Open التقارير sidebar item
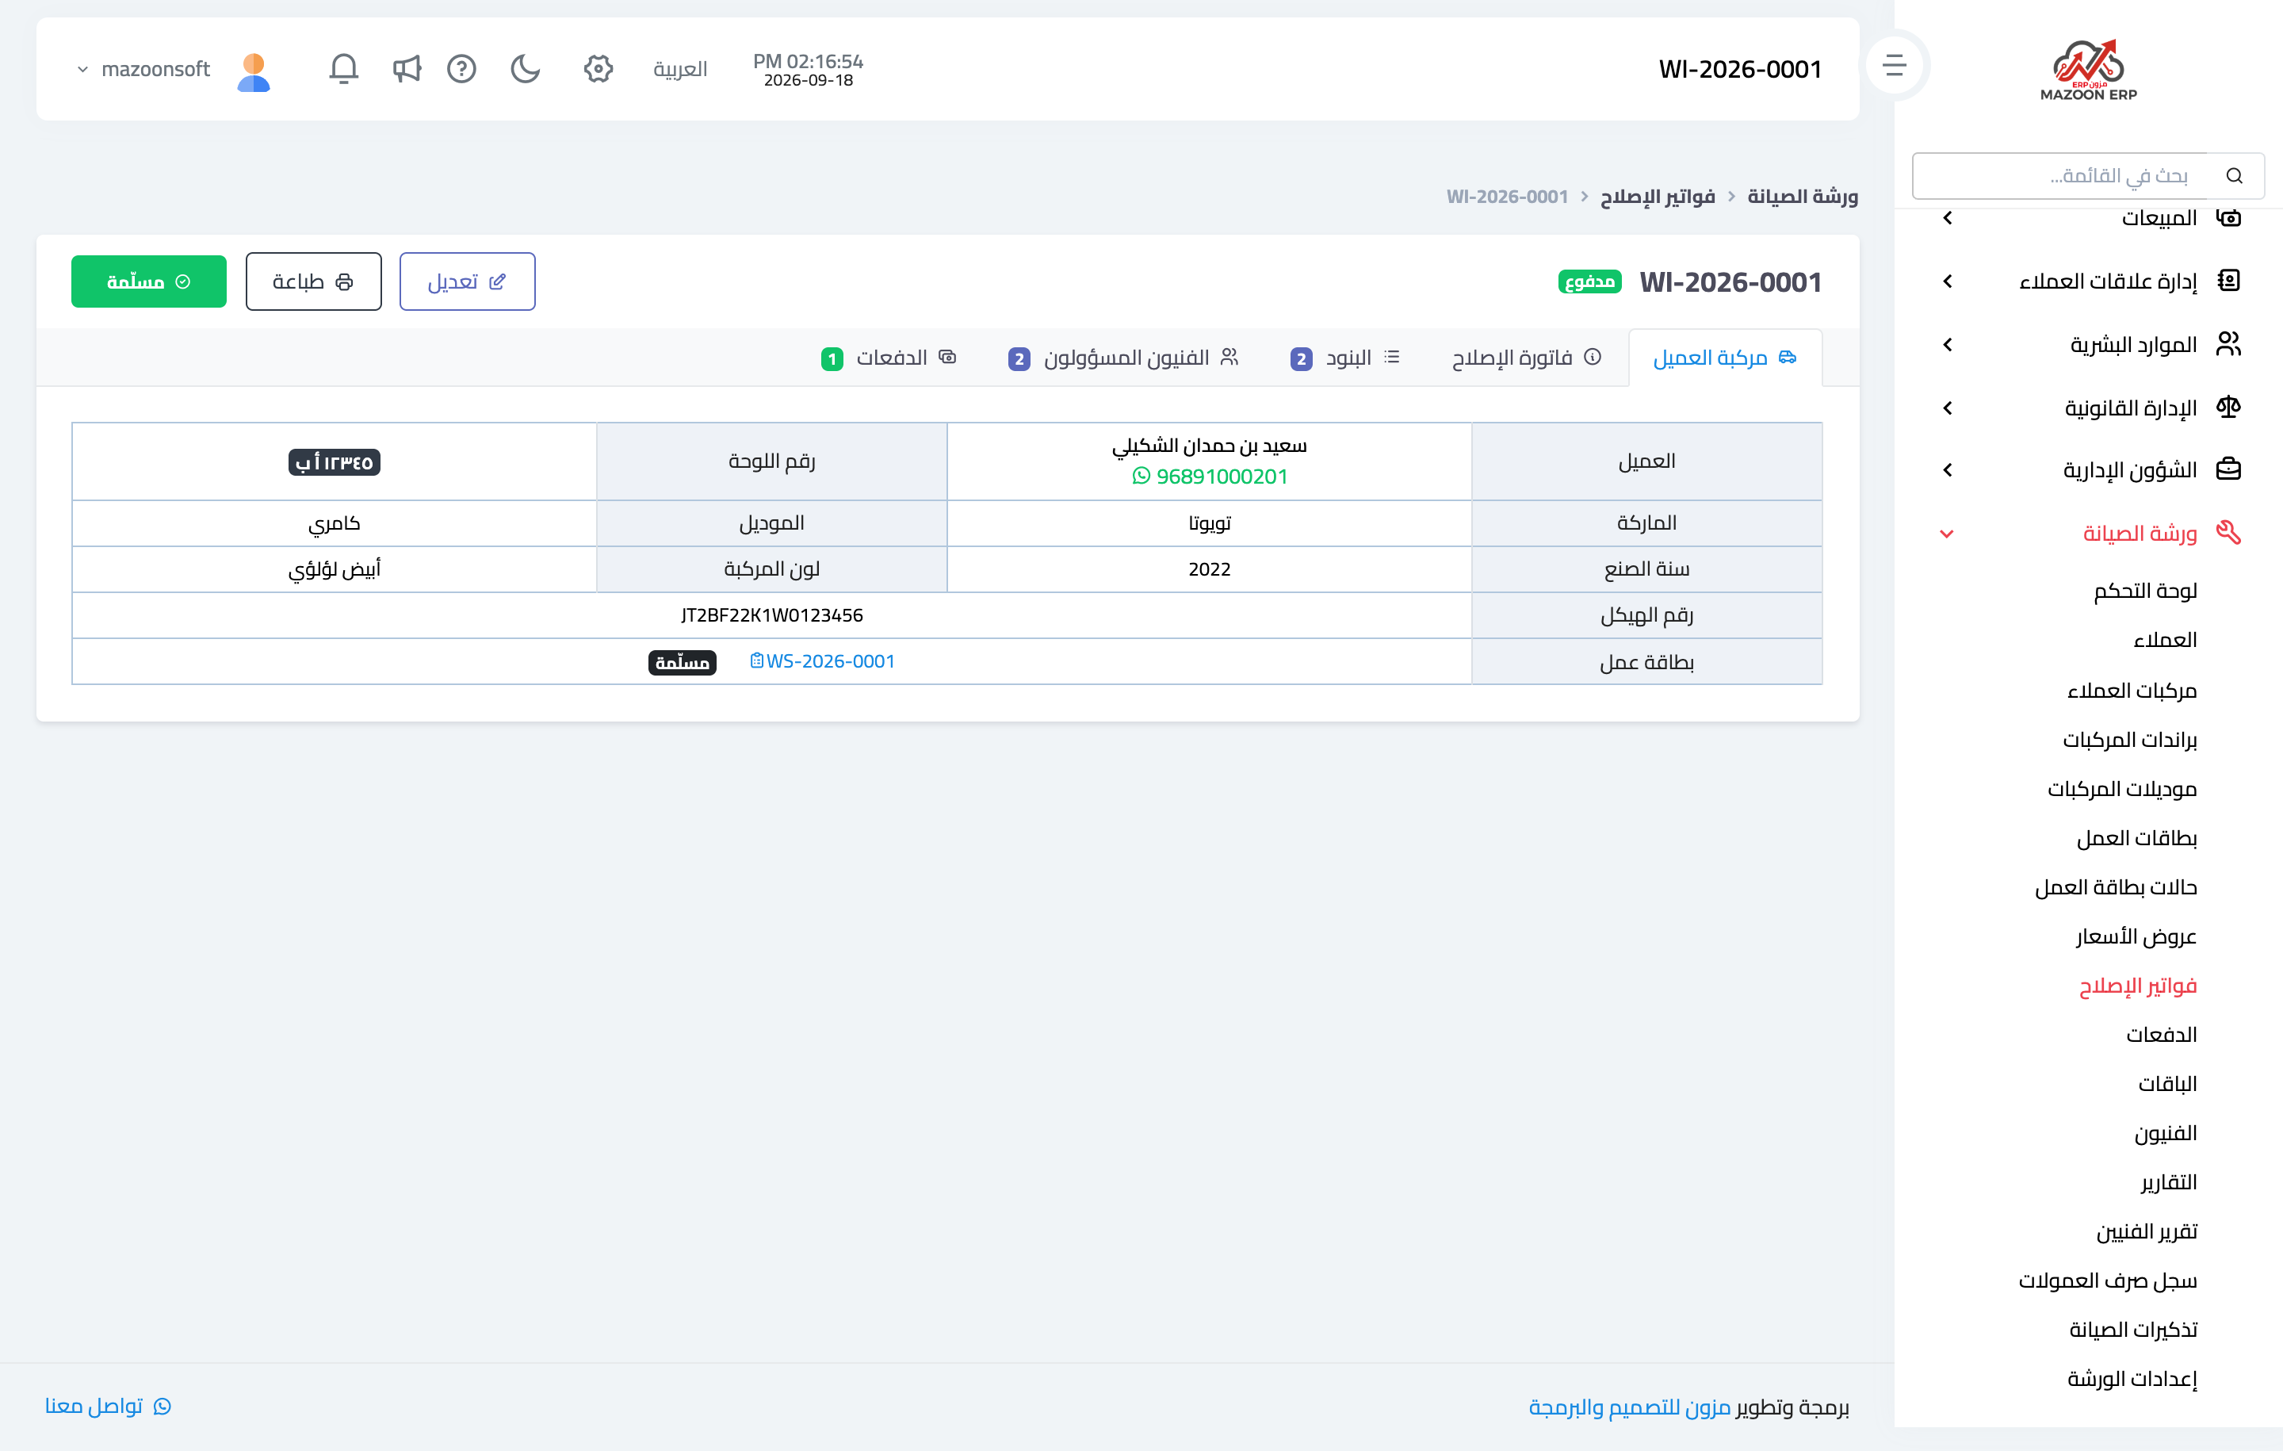This screenshot has height=1451, width=2283. tap(2168, 1183)
